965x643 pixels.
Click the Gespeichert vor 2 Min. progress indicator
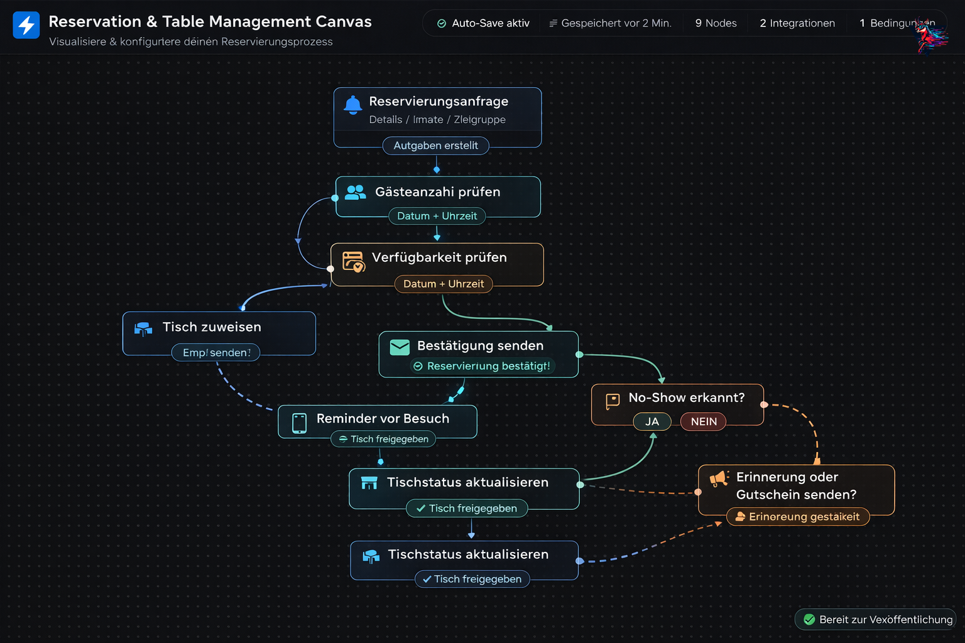(611, 23)
